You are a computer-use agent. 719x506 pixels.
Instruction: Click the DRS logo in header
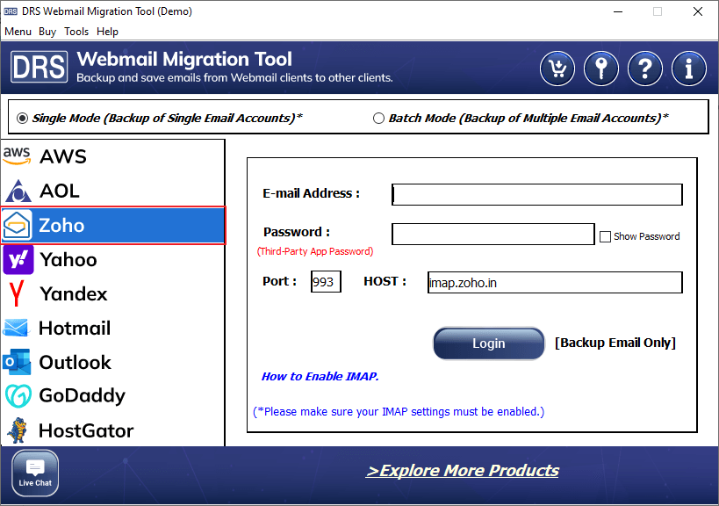(40, 67)
